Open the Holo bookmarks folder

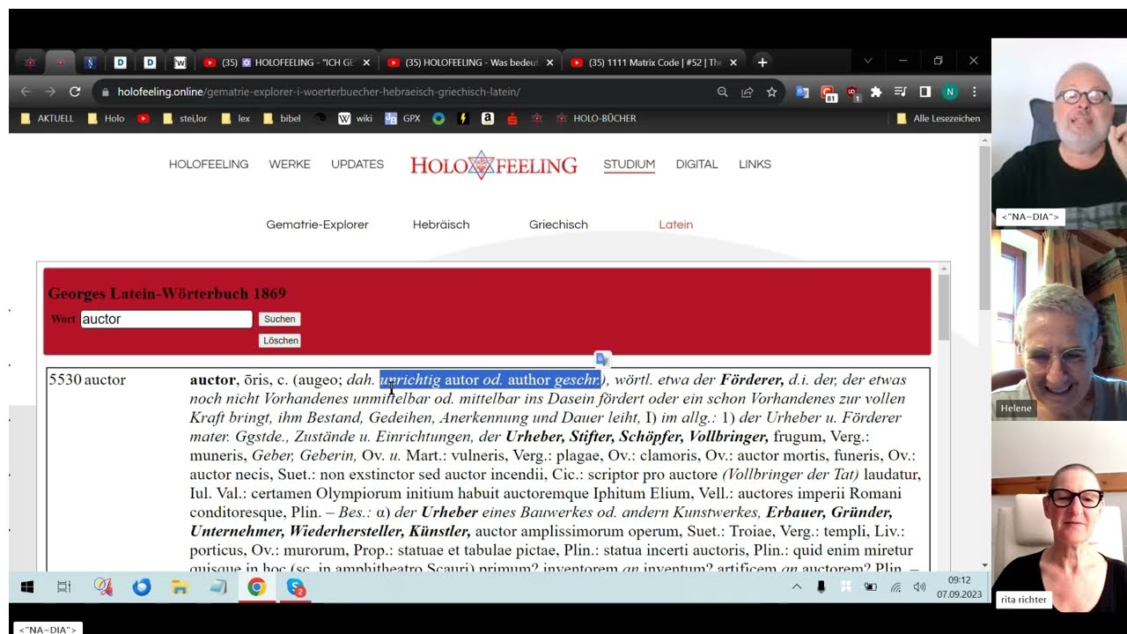106,118
